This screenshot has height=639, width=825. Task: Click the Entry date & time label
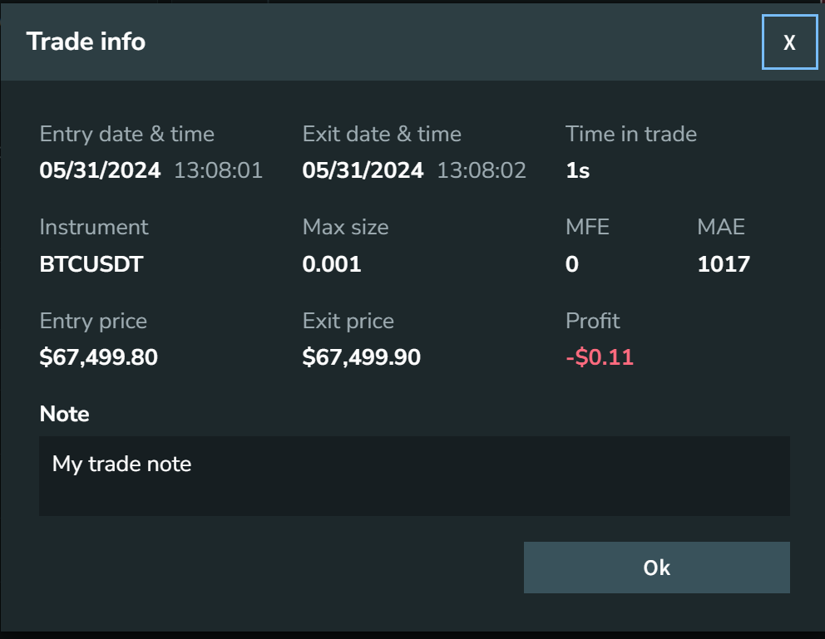coord(126,133)
